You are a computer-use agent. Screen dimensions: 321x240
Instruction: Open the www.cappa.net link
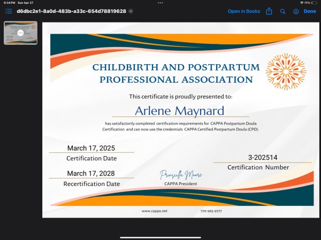[x=155, y=211]
